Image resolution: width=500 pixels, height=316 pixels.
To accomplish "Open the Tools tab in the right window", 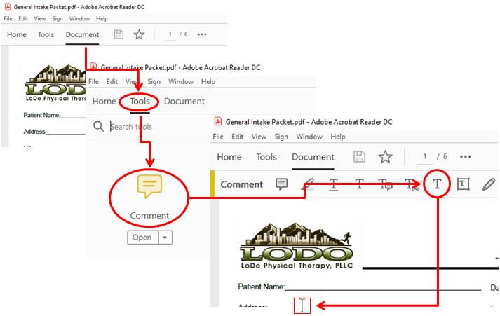I will point(266,157).
